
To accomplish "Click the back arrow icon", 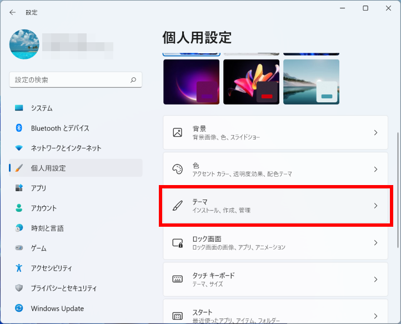I will [12, 12].
